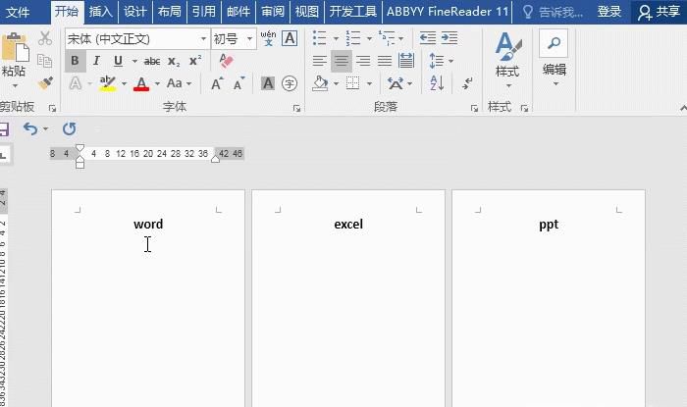This screenshot has width=687, height=407.
Task: Switch to the 引用 tab
Action: point(204,12)
